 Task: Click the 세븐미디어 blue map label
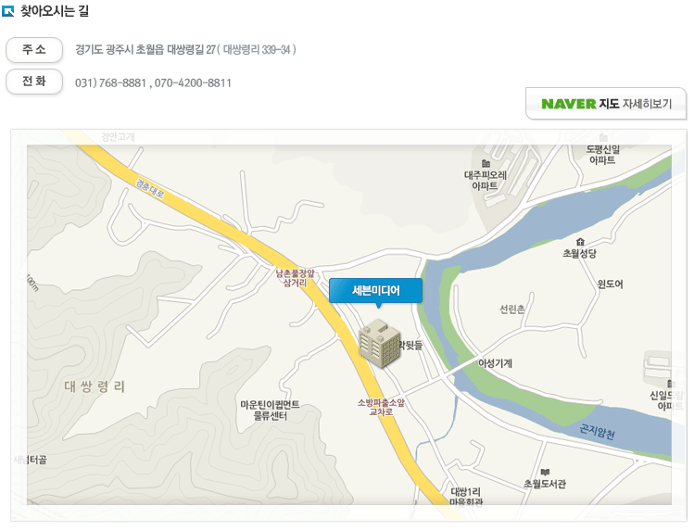(x=376, y=291)
